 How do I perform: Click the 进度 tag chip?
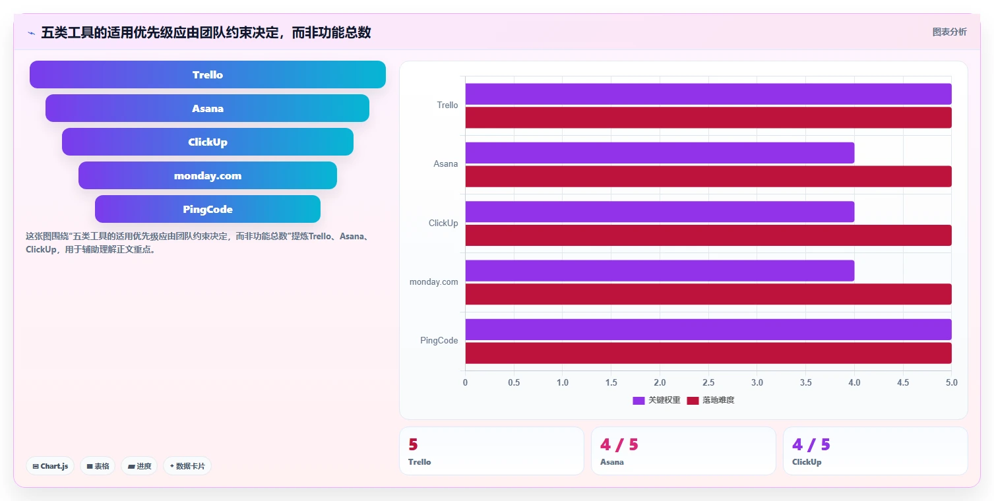[x=139, y=466]
